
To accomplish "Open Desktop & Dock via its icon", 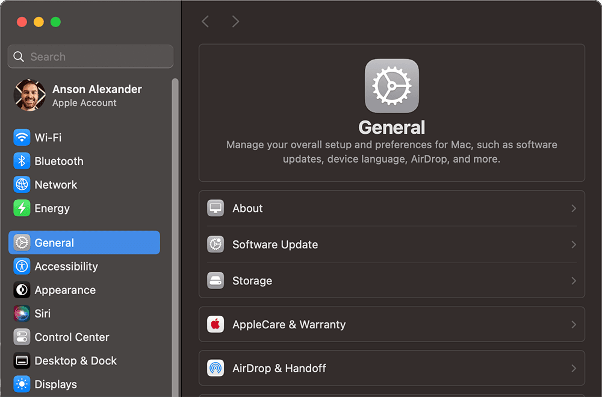I will [x=22, y=360].
